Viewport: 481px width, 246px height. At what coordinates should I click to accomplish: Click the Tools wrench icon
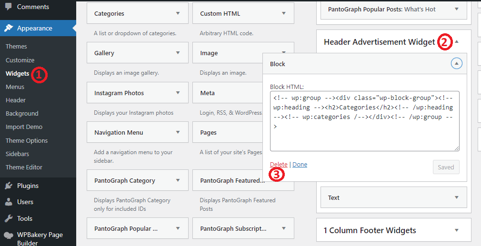point(9,218)
